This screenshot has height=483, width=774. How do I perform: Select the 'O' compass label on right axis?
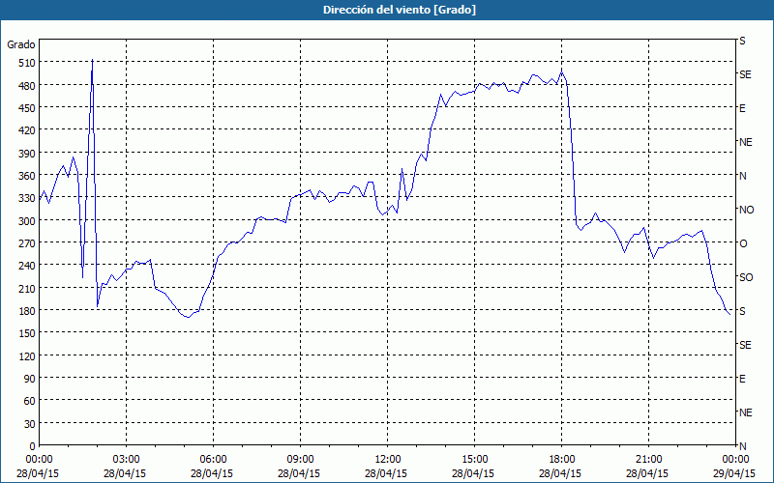point(743,243)
